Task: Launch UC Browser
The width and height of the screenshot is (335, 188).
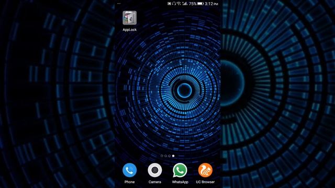Action: click(205, 170)
